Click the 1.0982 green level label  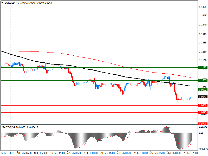click(203, 90)
